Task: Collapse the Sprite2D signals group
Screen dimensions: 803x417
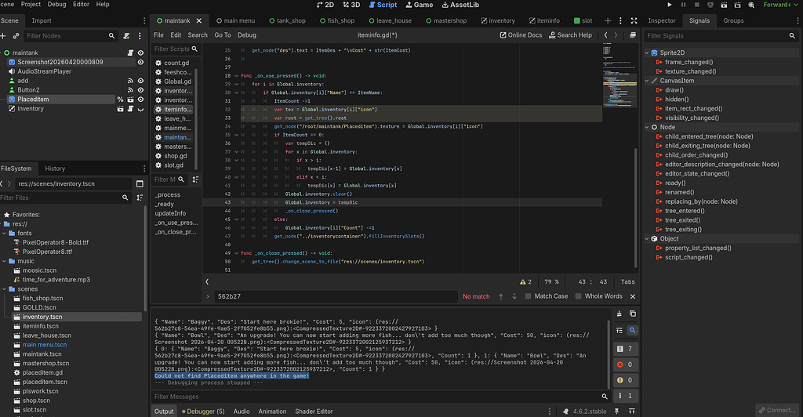Action: pyautogui.click(x=648, y=53)
